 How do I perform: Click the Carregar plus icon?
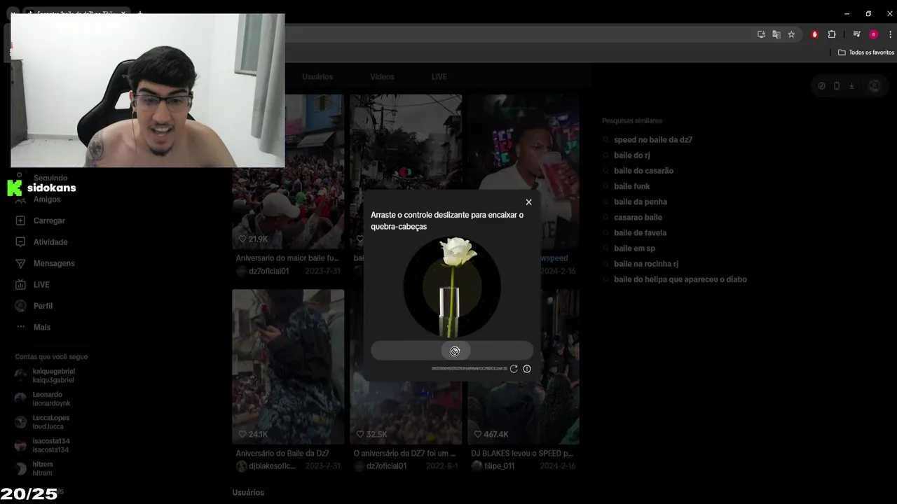tap(20, 220)
